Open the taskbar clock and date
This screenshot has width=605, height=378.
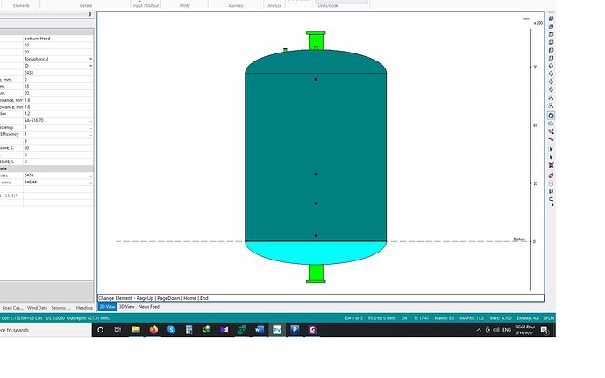pyautogui.click(x=524, y=330)
